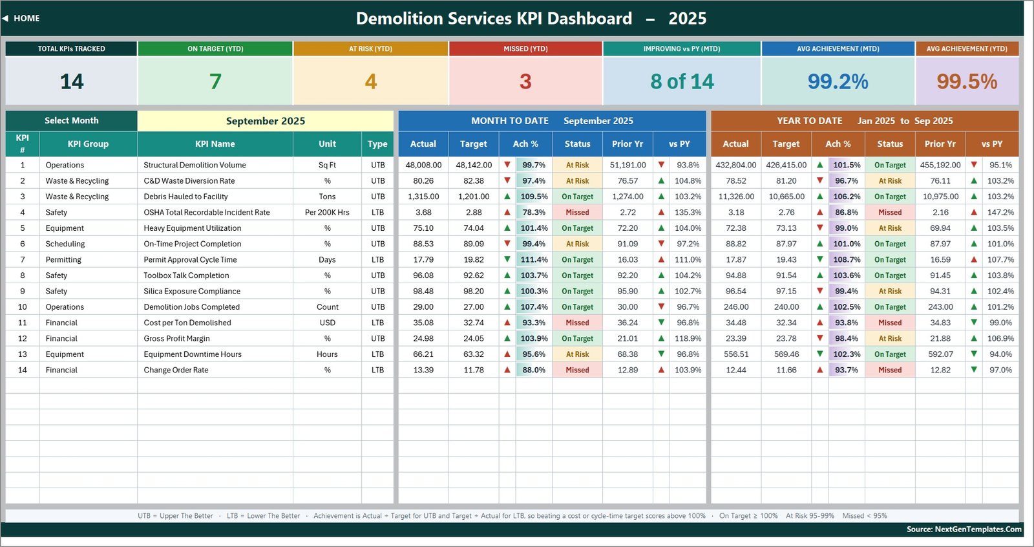Click the KPI Name column header

215,144
